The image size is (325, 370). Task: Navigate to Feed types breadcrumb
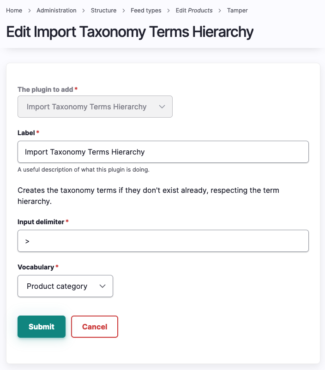pos(146,10)
